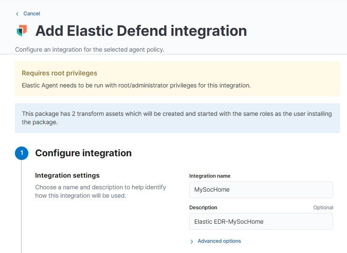Select the "Requires root privileges" heading

pos(60,73)
